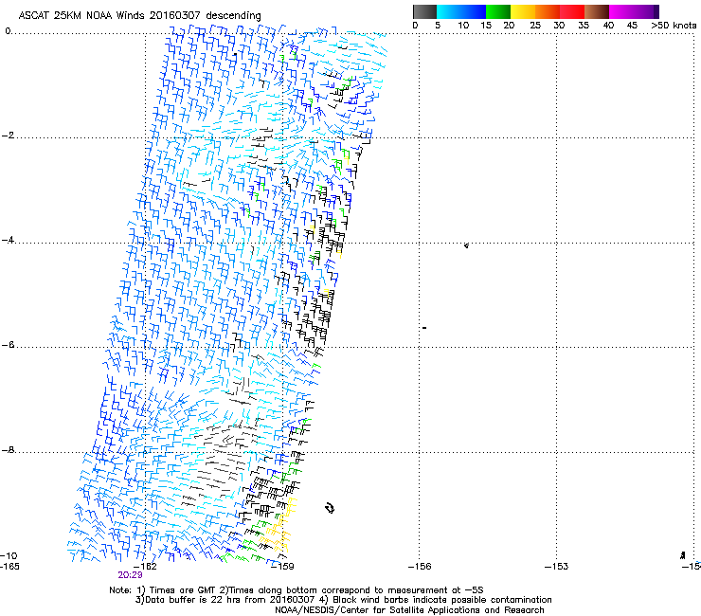Click the longitude axis label '-159'
The height and width of the screenshot is (616, 701).
click(282, 567)
